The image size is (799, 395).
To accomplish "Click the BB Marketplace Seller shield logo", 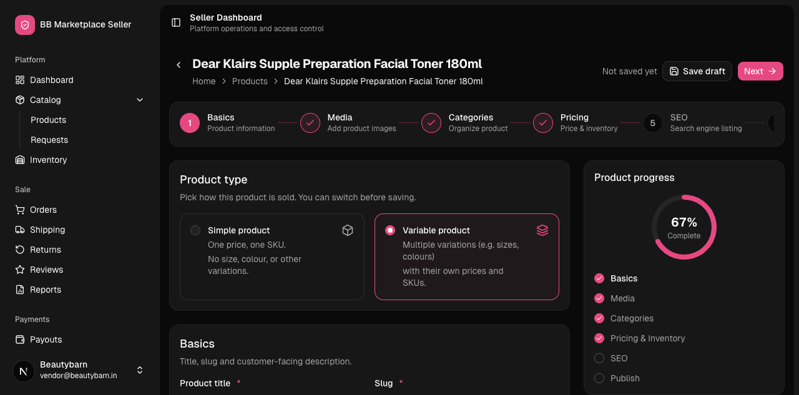I will (25, 25).
